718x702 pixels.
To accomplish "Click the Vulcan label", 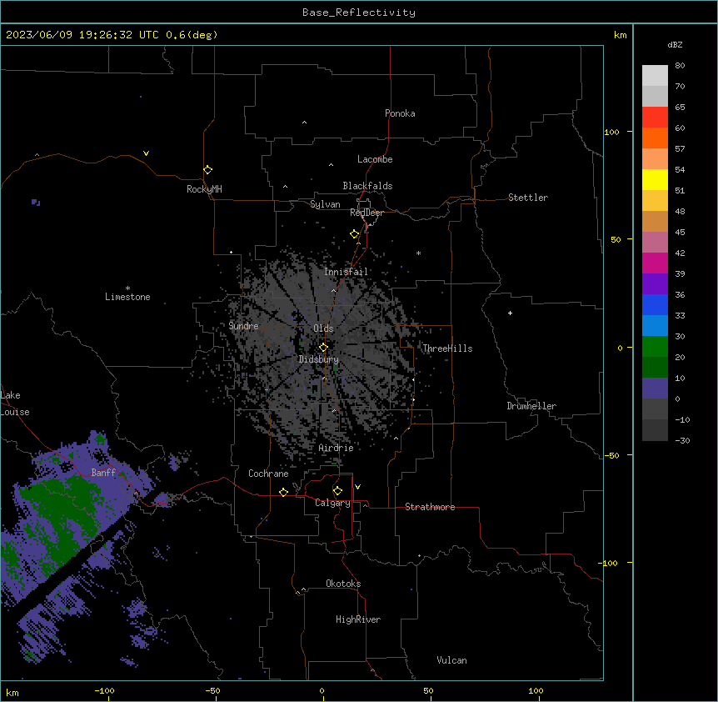I will coord(452,660).
